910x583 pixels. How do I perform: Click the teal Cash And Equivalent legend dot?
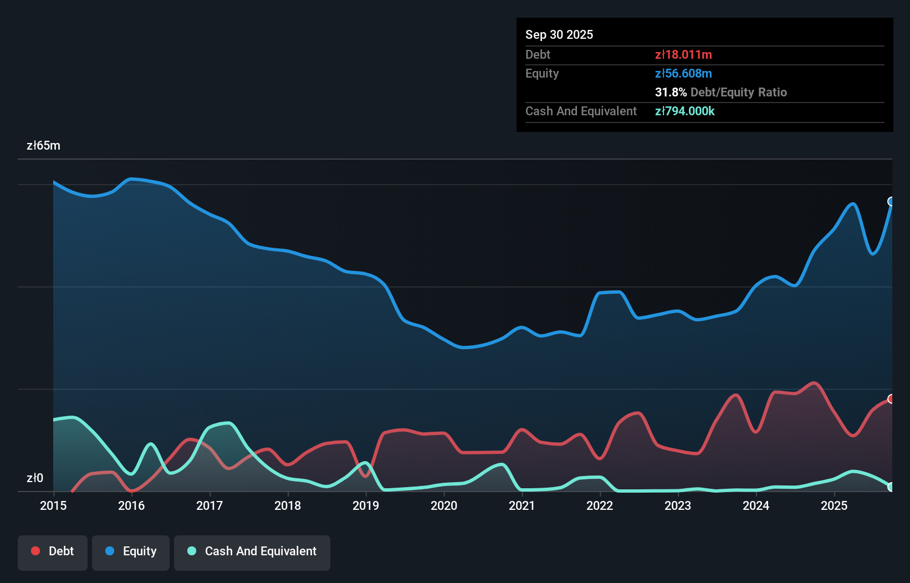click(191, 551)
